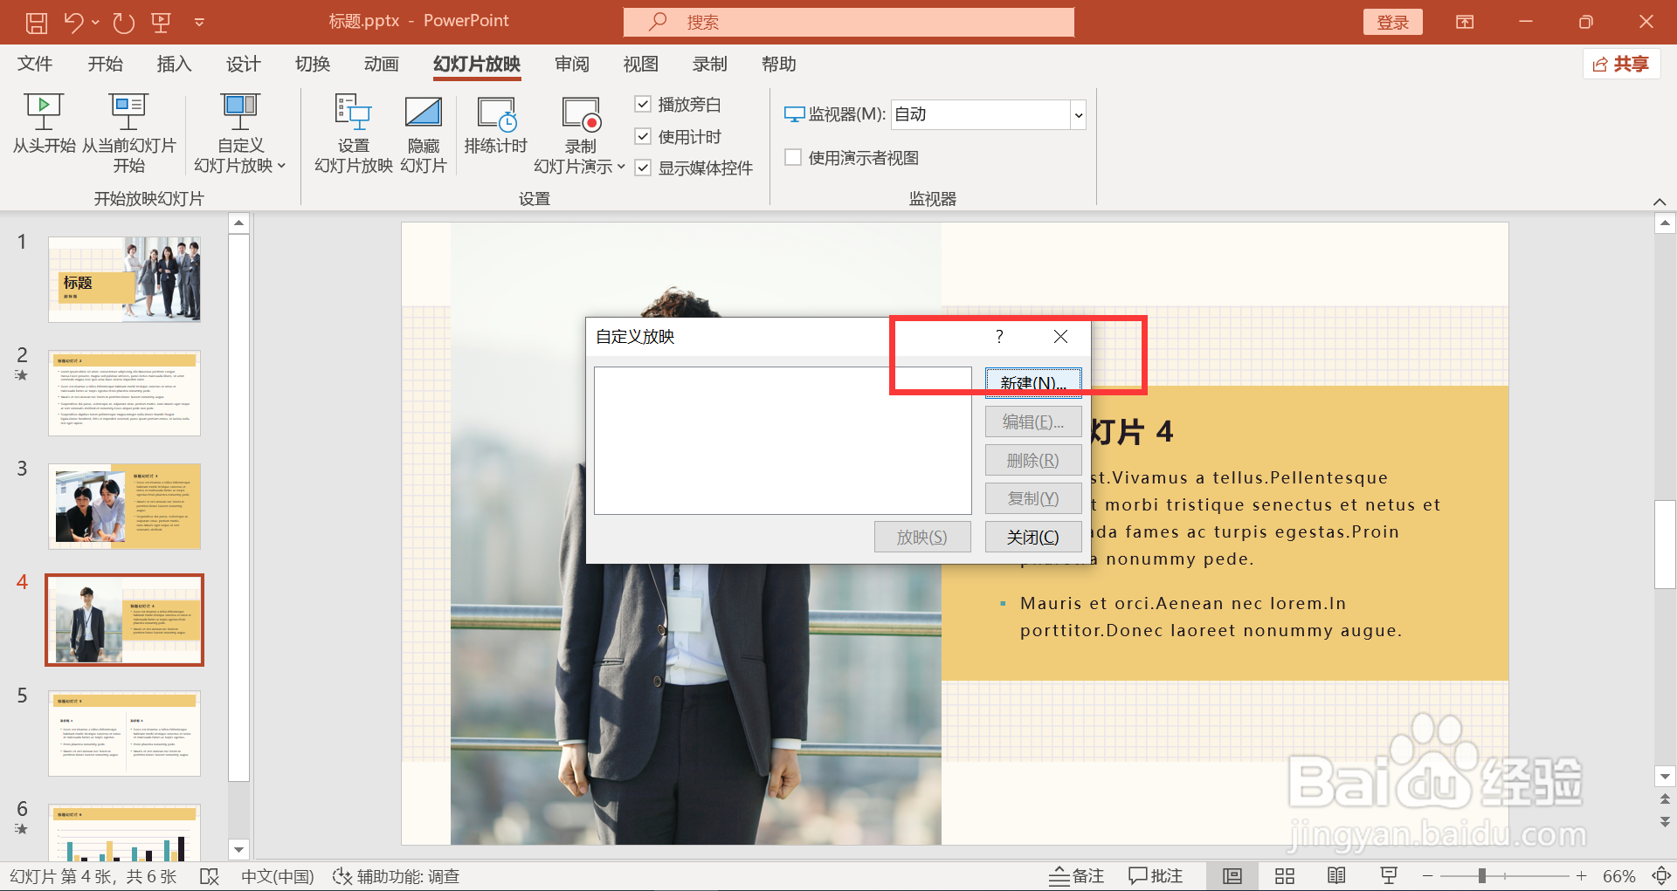The height and width of the screenshot is (891, 1677).
Task: Switch to the 设计 tab
Action: coord(244,64)
